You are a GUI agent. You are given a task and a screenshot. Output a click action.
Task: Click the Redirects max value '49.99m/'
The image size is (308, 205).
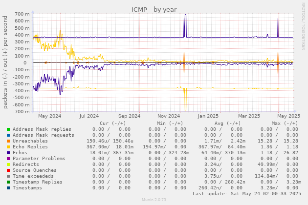[x=268, y=164]
